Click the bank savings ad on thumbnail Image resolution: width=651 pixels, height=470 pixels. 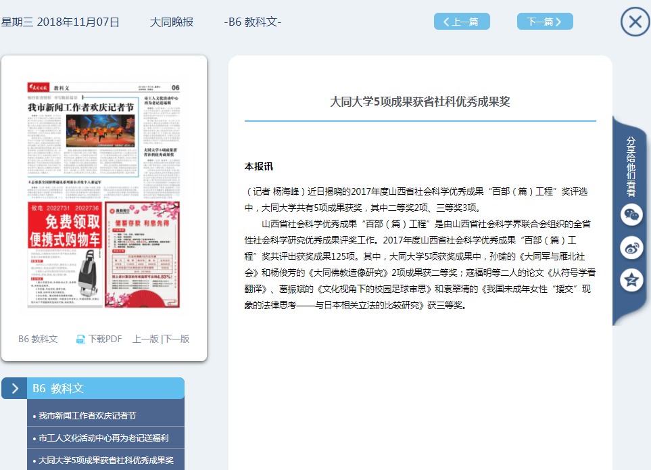coord(143,254)
